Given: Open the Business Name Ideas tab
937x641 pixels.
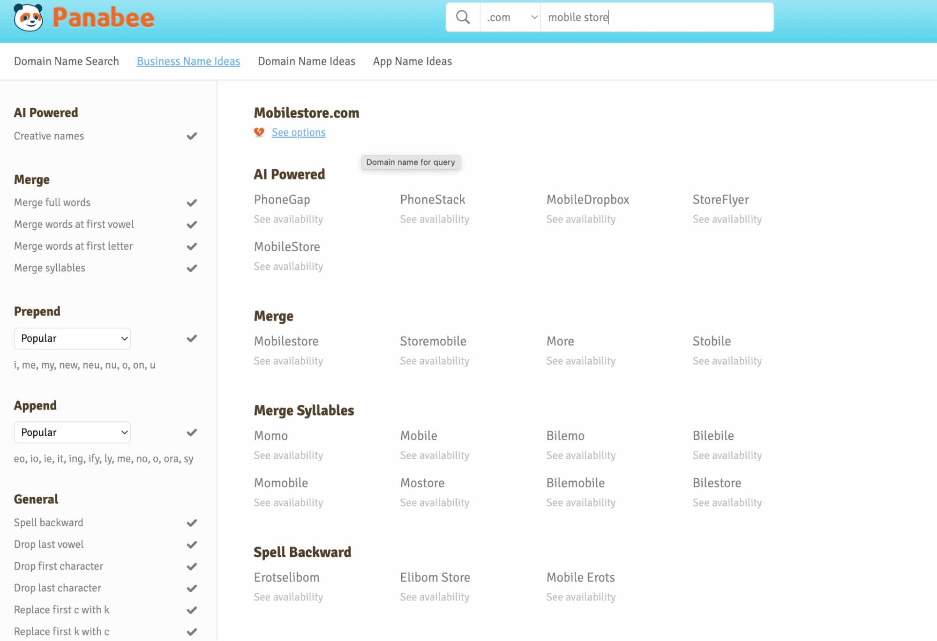Looking at the screenshot, I should (188, 61).
